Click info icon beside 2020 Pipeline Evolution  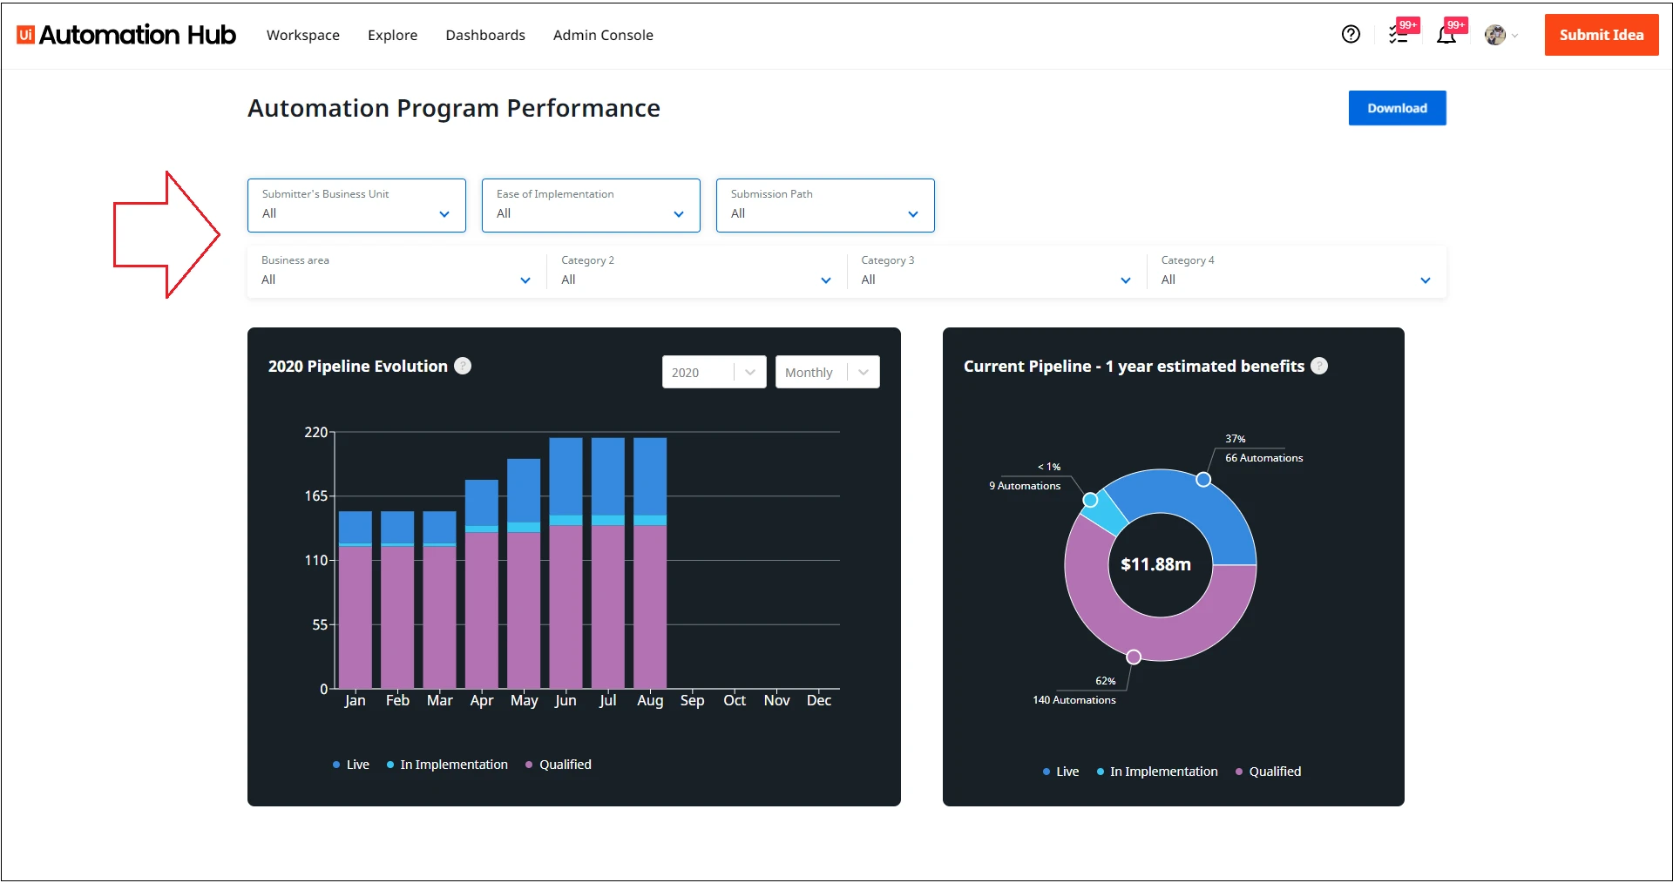[463, 366]
